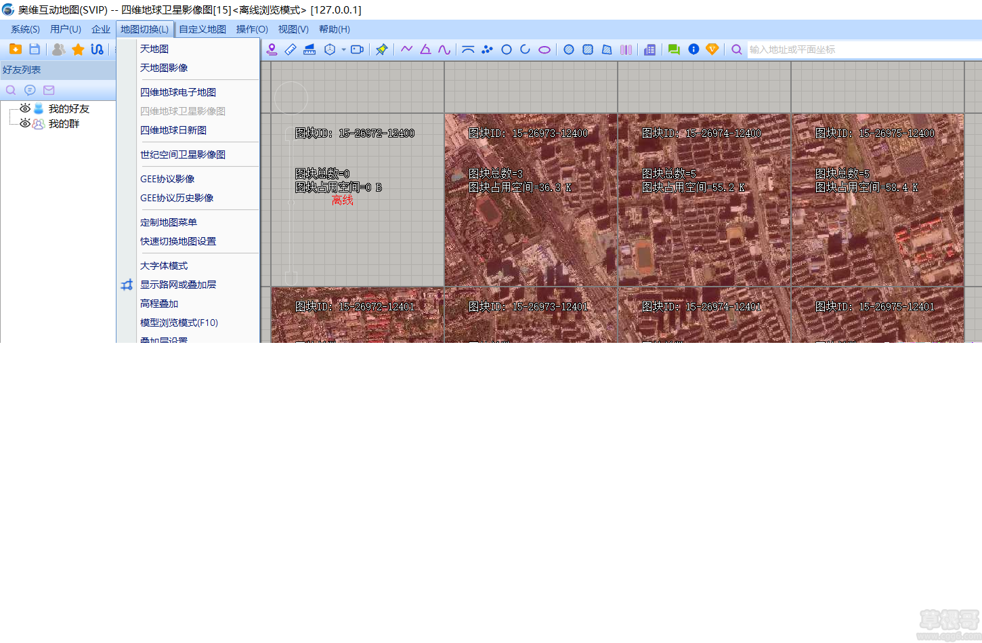Viewport: 982px width, 643px height.
Task: Click the 3D cube model icon
Action: pyautogui.click(x=330, y=49)
